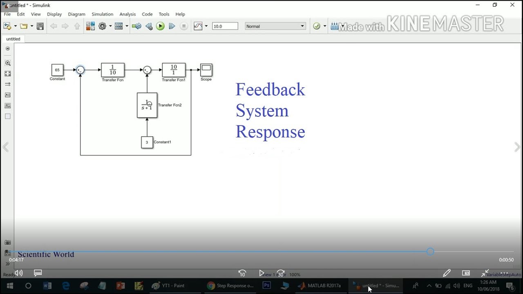Open the Model Explorer icon

click(119, 26)
